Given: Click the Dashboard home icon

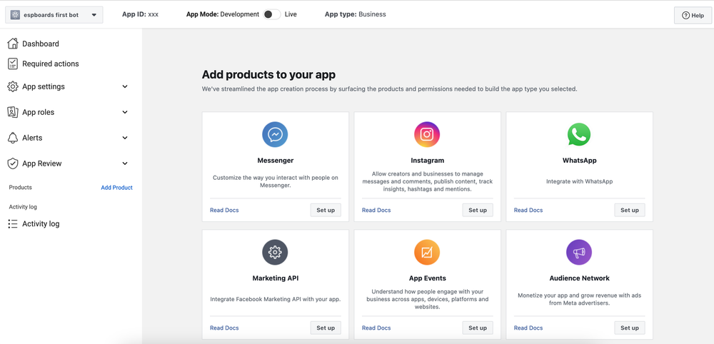Looking at the screenshot, I should click(x=13, y=44).
